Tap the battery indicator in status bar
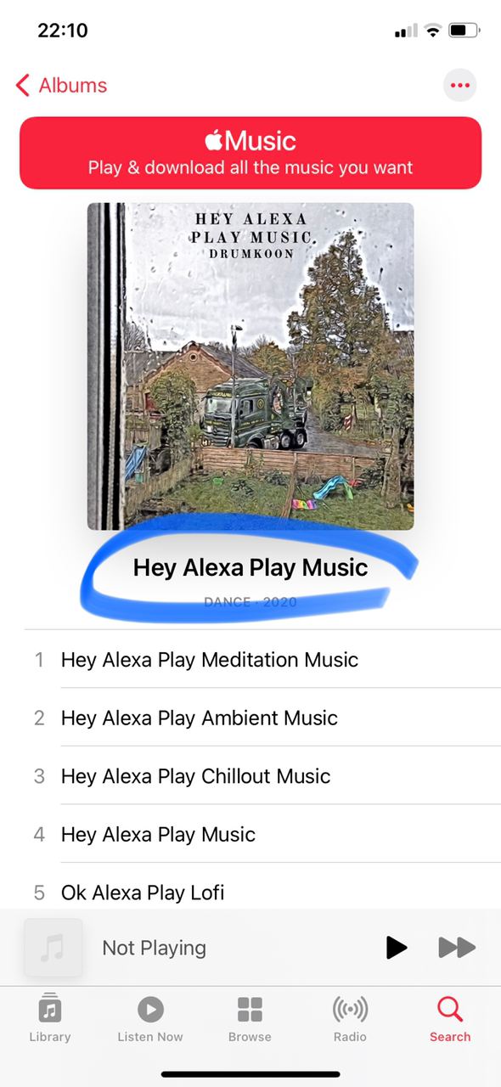The image size is (501, 1087). pos(464,31)
